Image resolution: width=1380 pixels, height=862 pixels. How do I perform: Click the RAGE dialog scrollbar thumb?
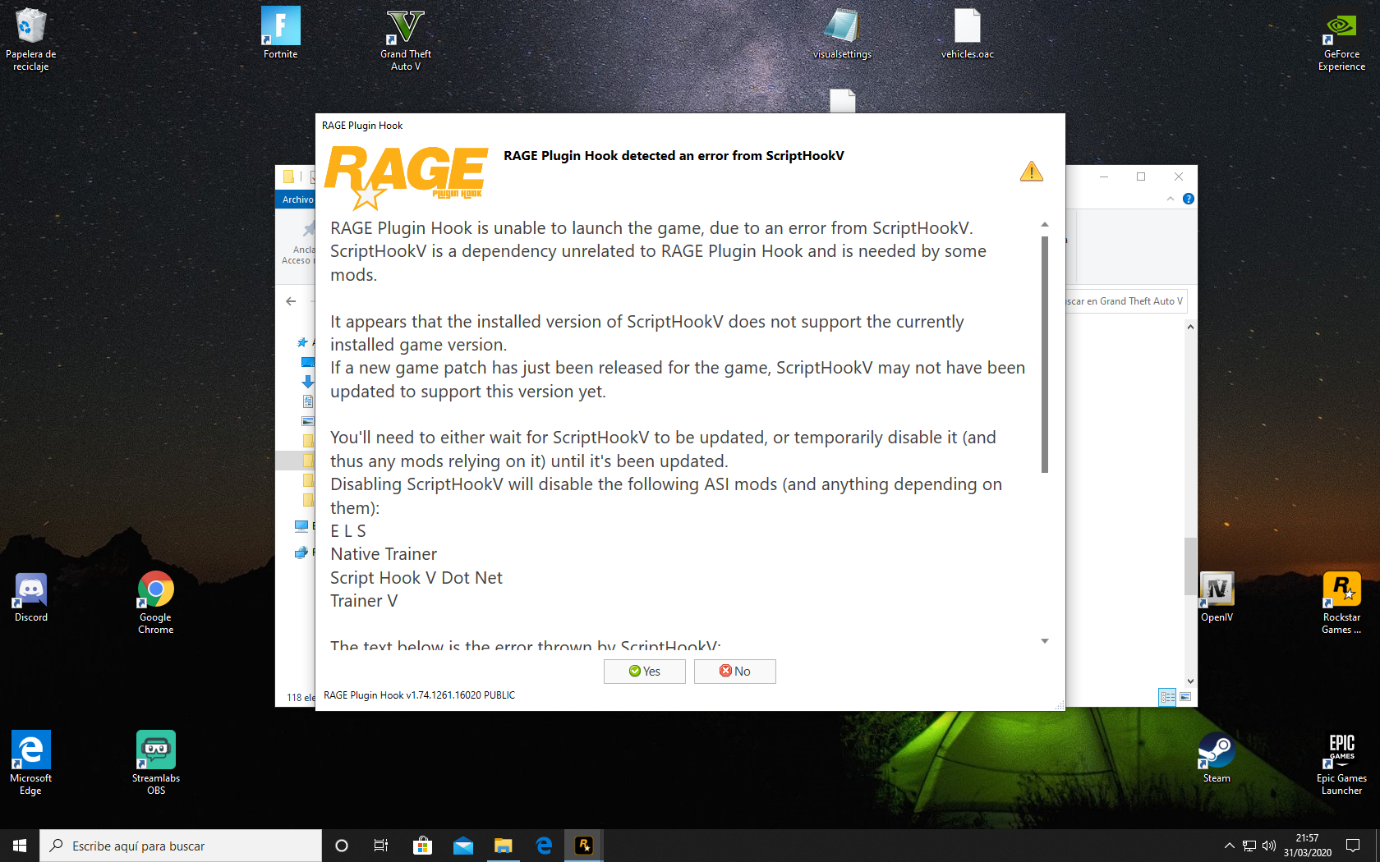1045,355
